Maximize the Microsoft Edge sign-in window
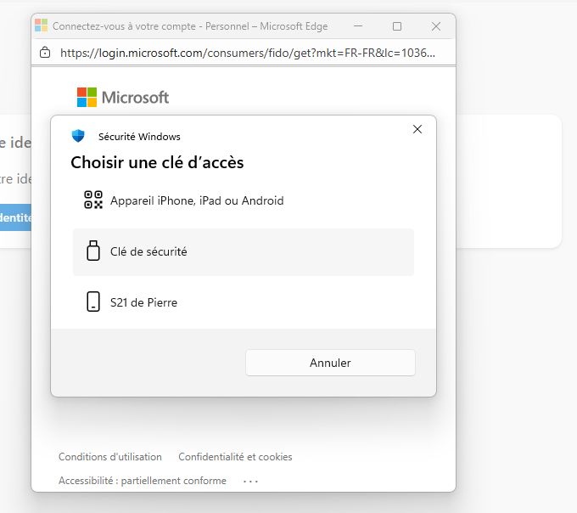This screenshot has width=577, height=513. coord(397,26)
